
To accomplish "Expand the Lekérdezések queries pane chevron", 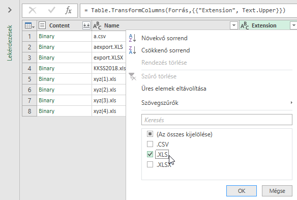I will click(10, 10).
